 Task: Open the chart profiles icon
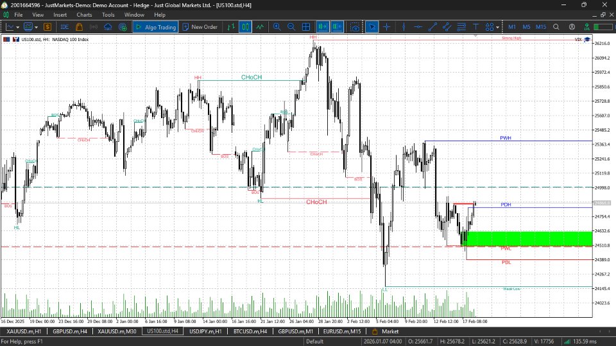[28, 27]
